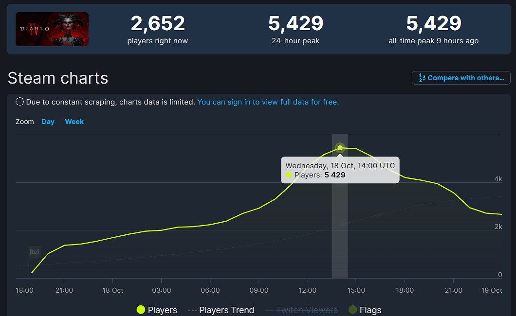Set chart zoom to Week
The width and height of the screenshot is (516, 316).
[74, 122]
